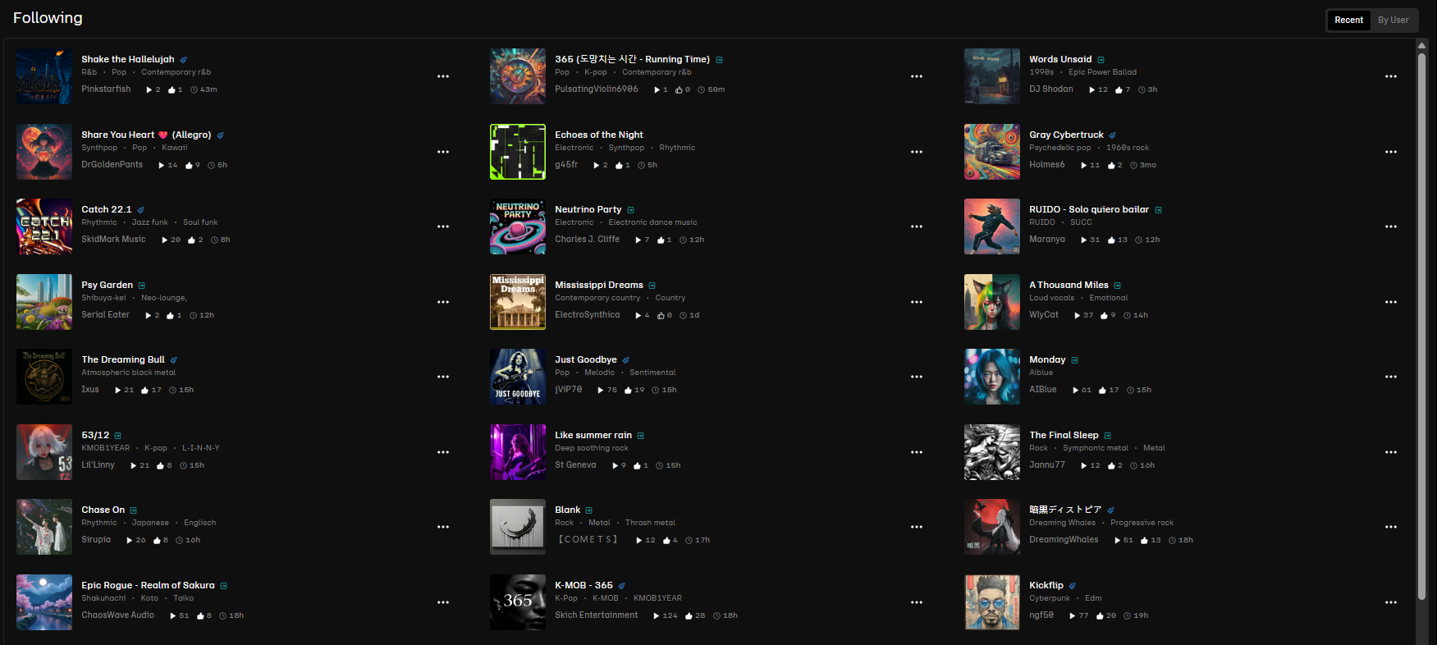Click the Synthpop genre tag on Echoes of the Night
Screen dimensions: 1437x645
(626, 148)
